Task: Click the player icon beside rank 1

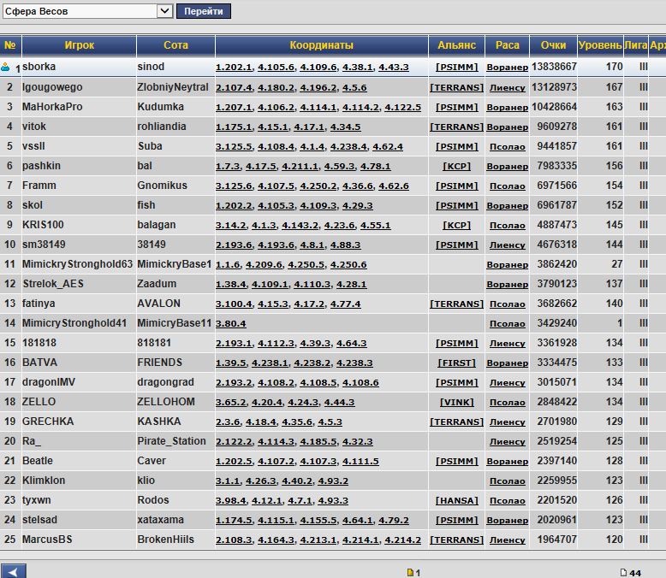Action: [x=6, y=67]
